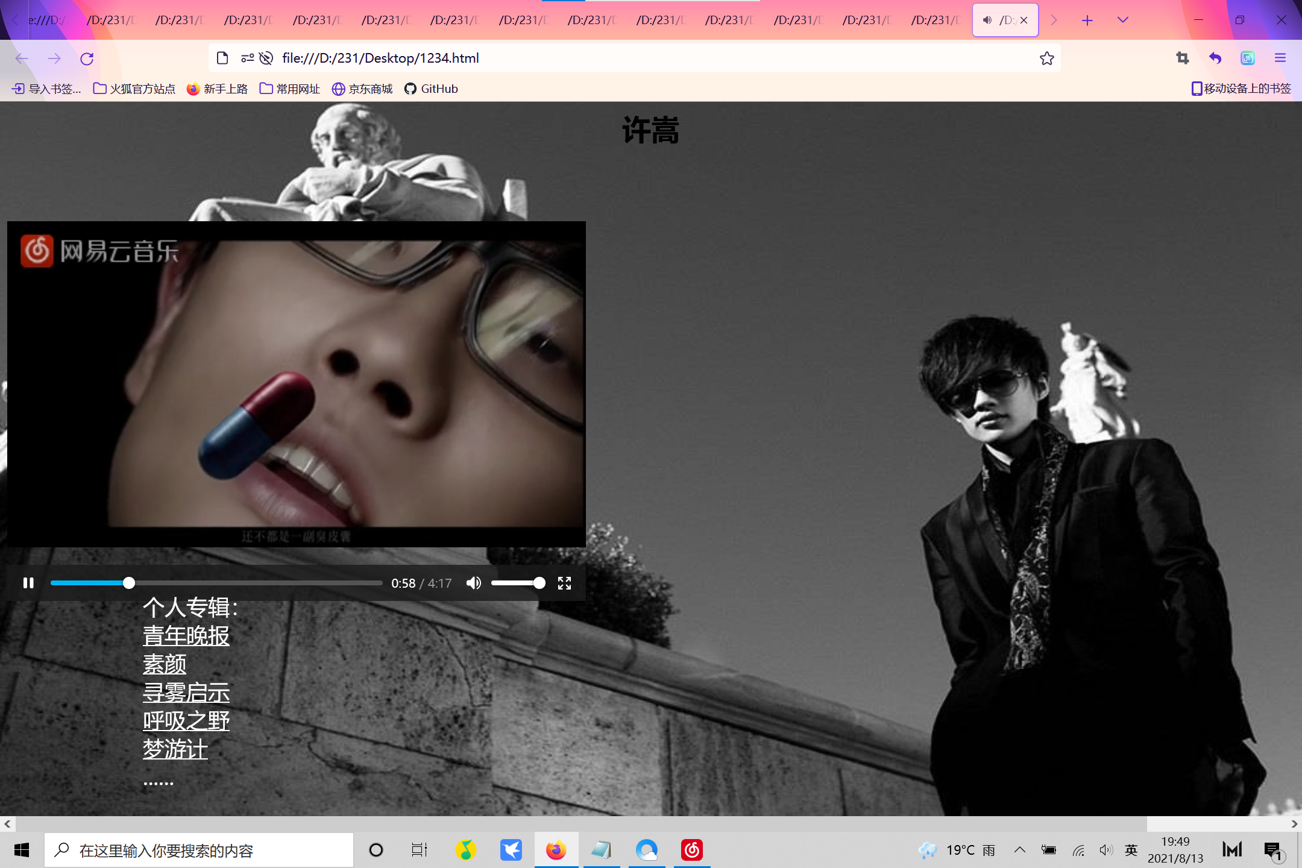The height and width of the screenshot is (868, 1302).
Task: Open the 呼吸之野 album link
Action: [186, 721]
